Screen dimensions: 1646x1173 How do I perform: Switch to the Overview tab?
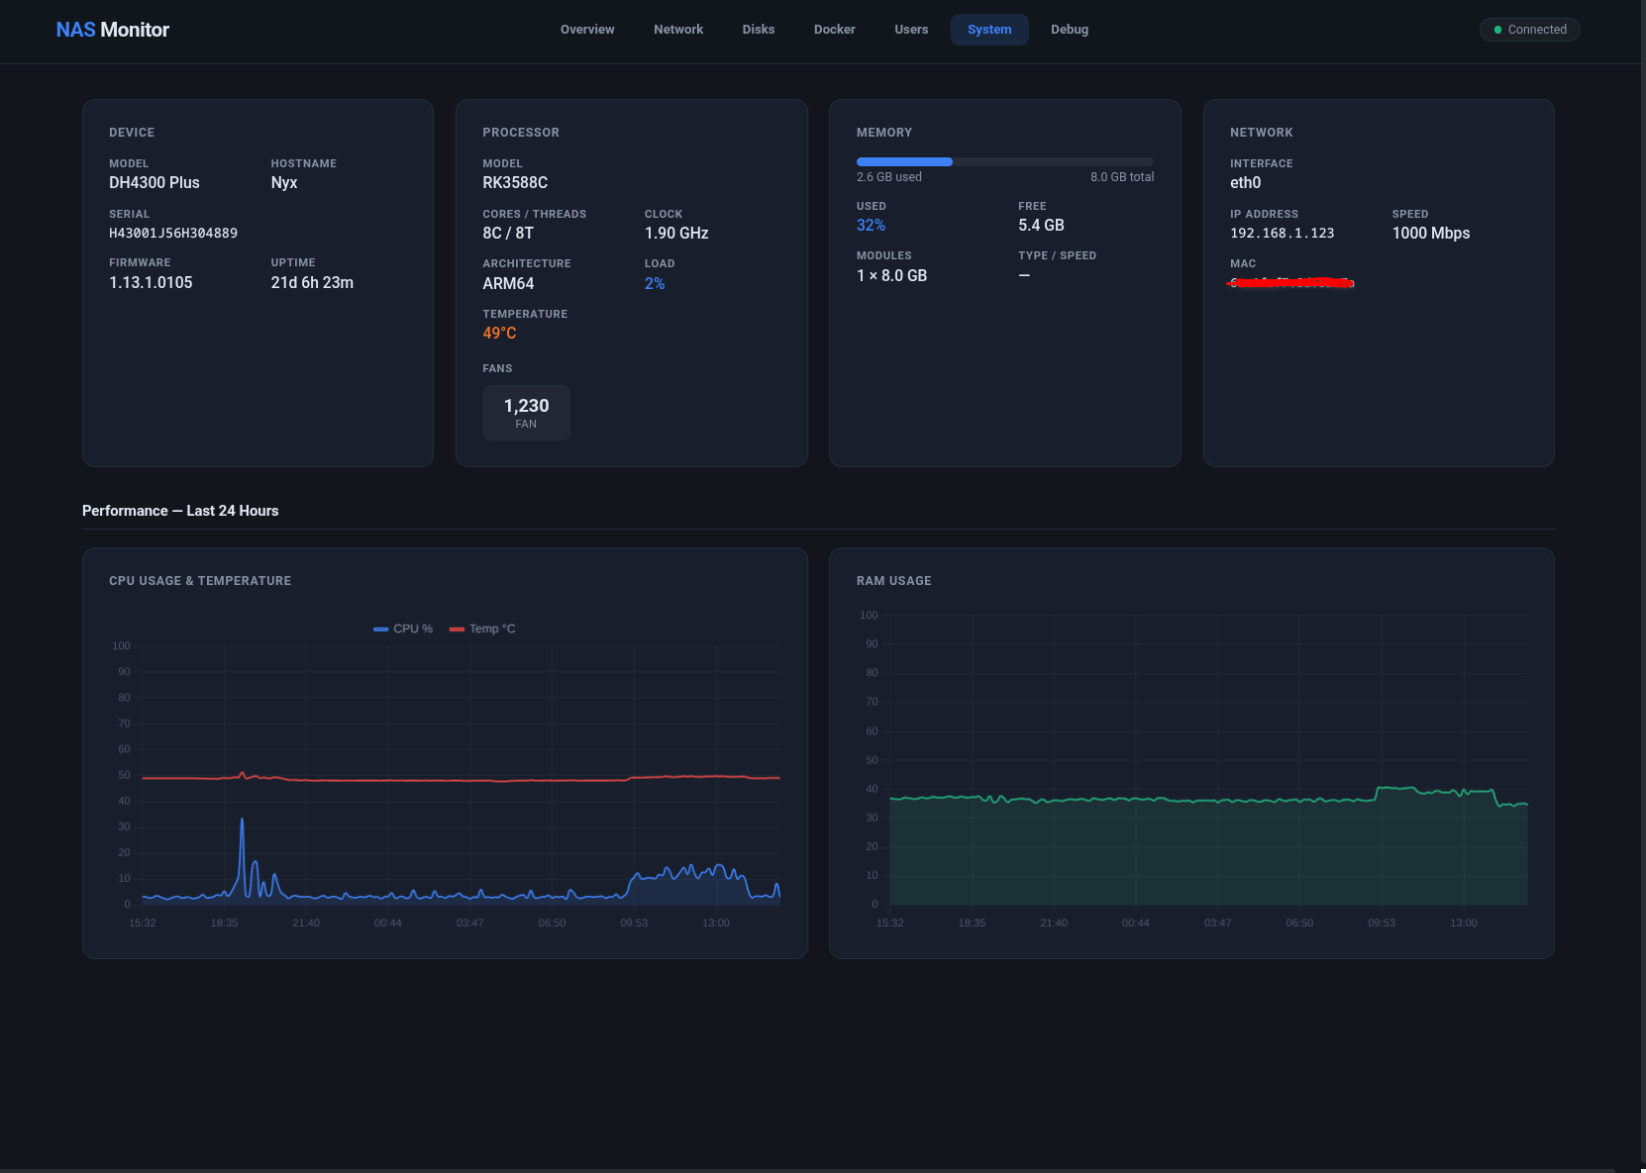coord(586,30)
